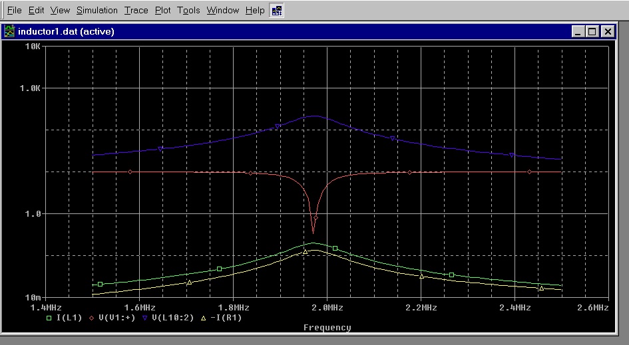629x345 pixels.
Task: Open the Edit menu
Action: click(x=36, y=11)
